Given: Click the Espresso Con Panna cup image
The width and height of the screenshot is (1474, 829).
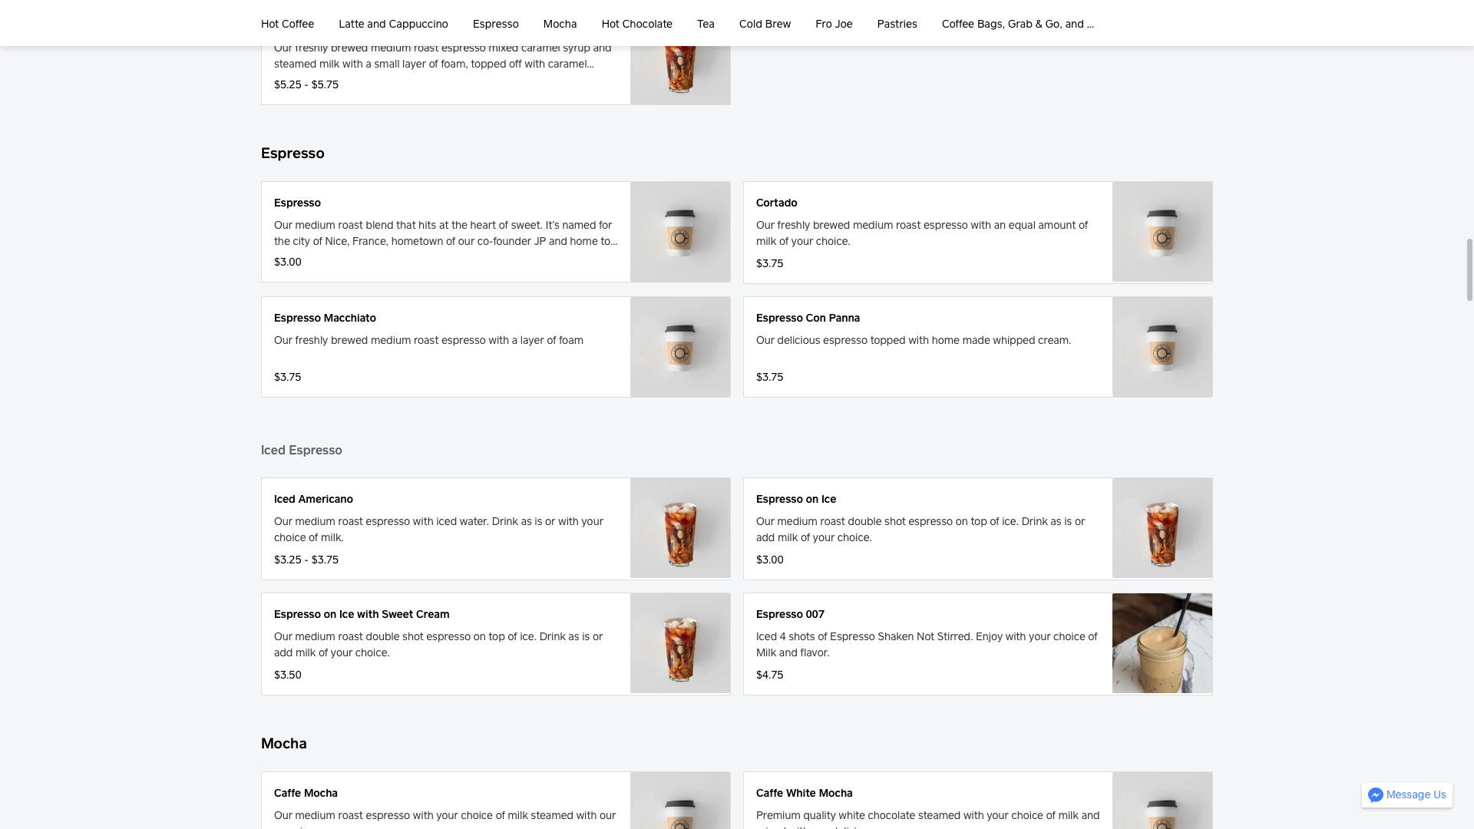Looking at the screenshot, I should (1162, 347).
